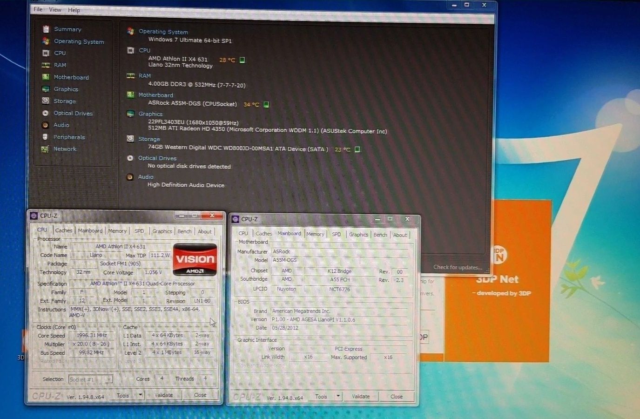
Task: Click the AMD Athlon II X4 631 text in Speccy
Action: (178, 59)
